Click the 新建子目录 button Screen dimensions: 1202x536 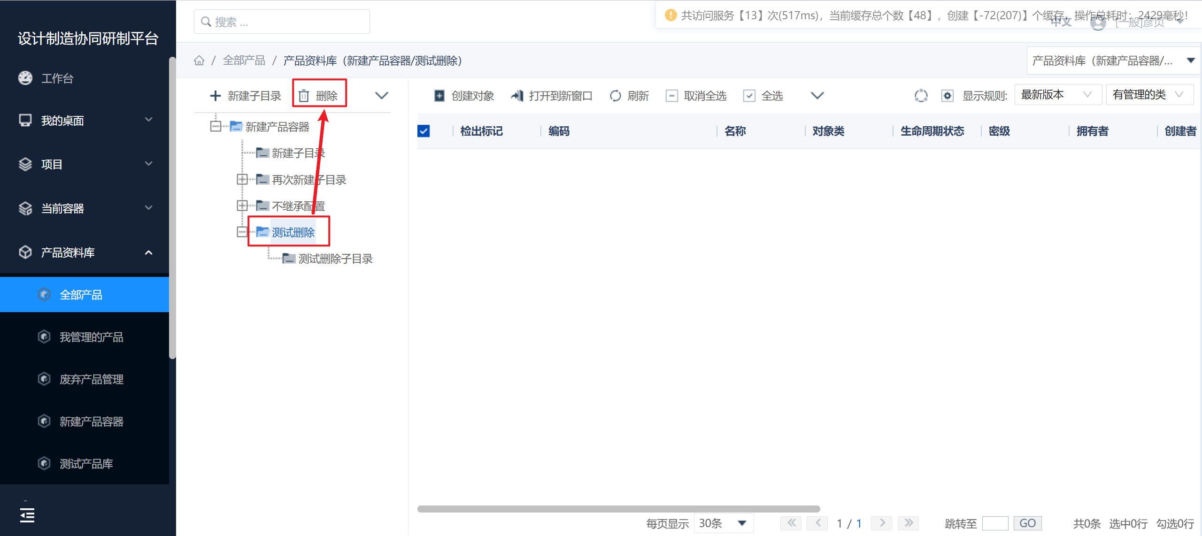point(245,96)
